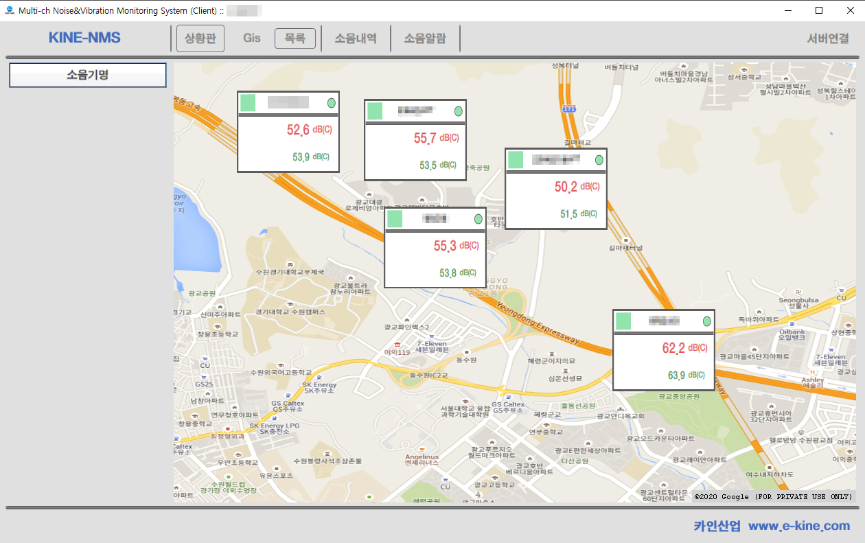Maximize the monitoring system window
Viewport: 865px width, 543px height.
[x=819, y=10]
